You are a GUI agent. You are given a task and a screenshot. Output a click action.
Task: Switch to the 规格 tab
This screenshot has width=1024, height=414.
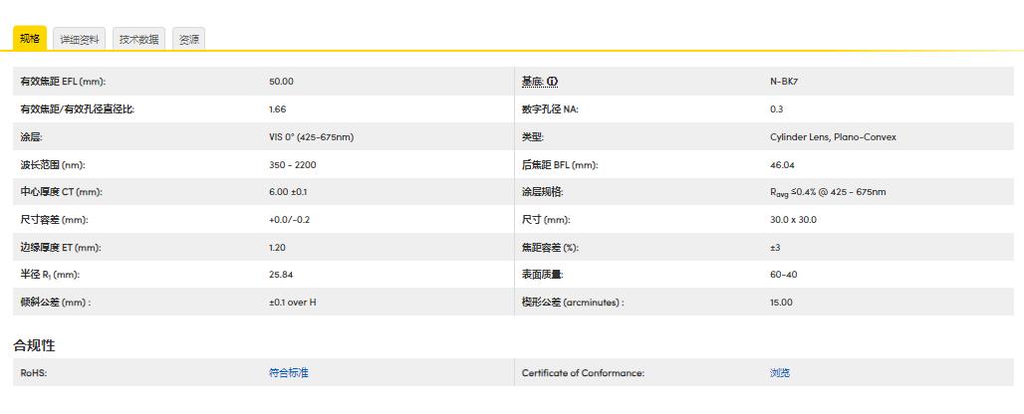[x=30, y=39]
